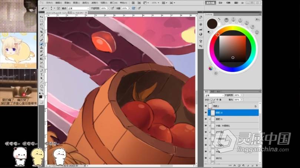
Task: Select the Zoom tool in toolbox
Action: point(41,90)
